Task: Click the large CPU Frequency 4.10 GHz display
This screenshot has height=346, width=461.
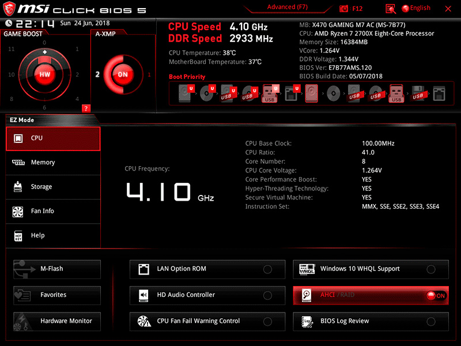Action: [x=170, y=193]
